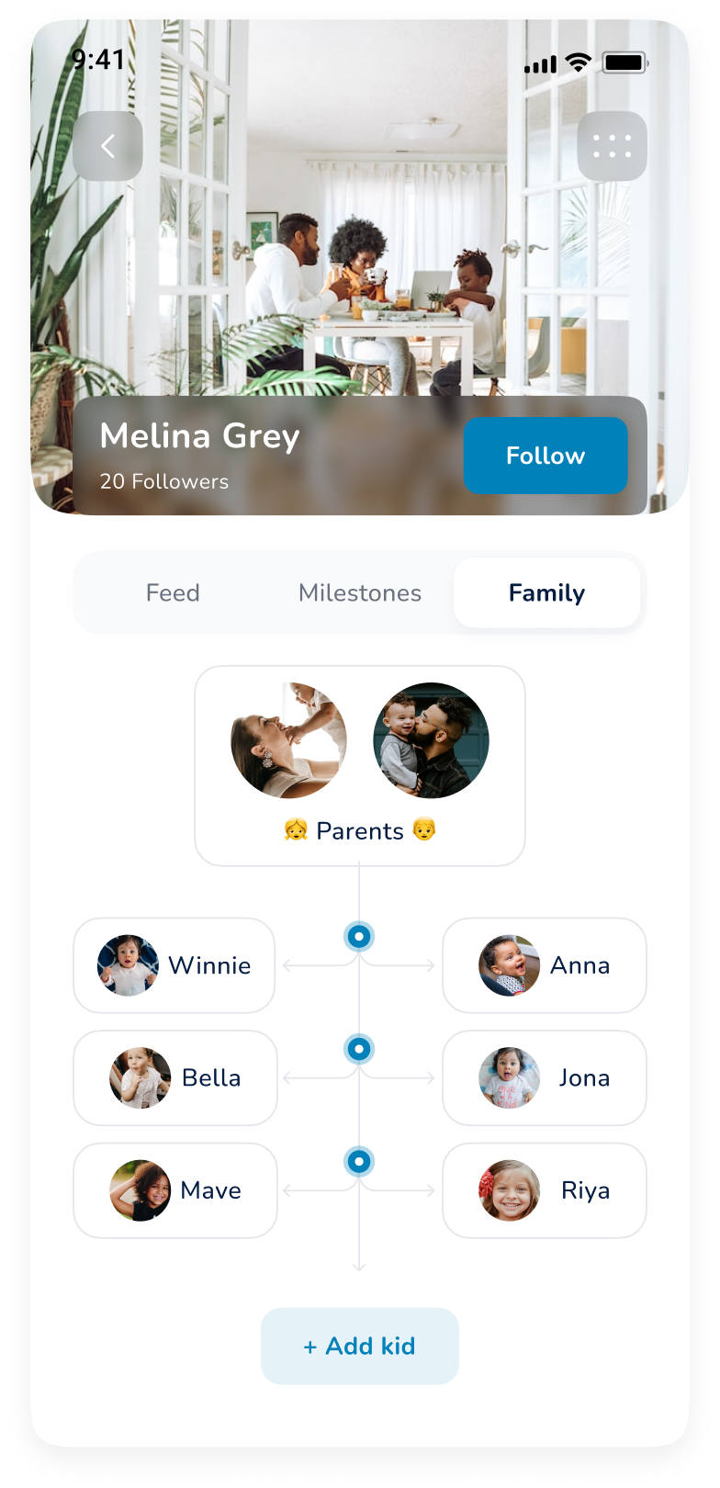Tap the mother's profile photo
Screen dimensions: 720x1488
click(x=288, y=740)
